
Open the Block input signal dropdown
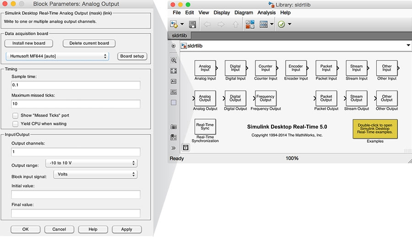[95, 174]
